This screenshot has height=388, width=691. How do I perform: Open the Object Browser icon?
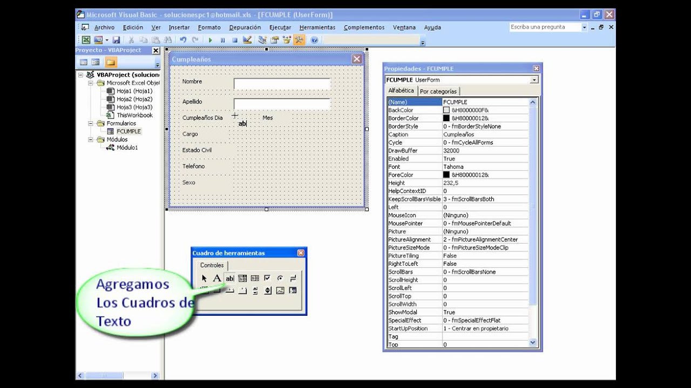point(287,40)
